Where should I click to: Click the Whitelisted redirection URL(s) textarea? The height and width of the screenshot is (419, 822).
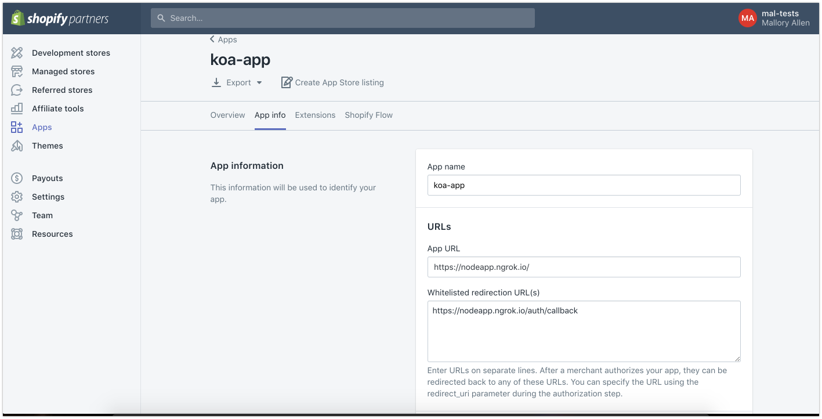click(x=584, y=331)
